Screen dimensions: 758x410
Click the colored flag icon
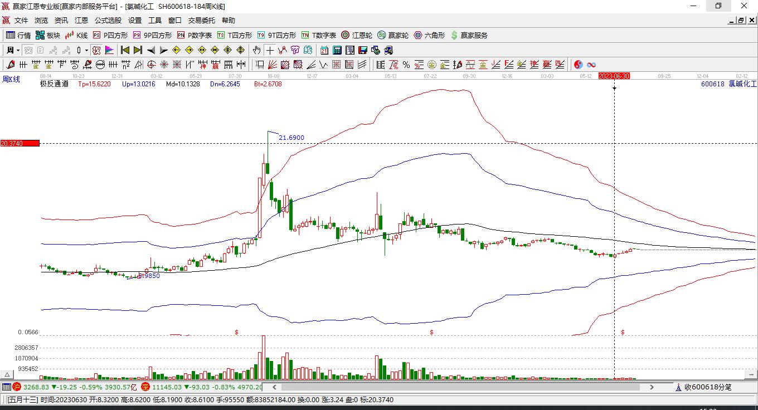point(109,50)
